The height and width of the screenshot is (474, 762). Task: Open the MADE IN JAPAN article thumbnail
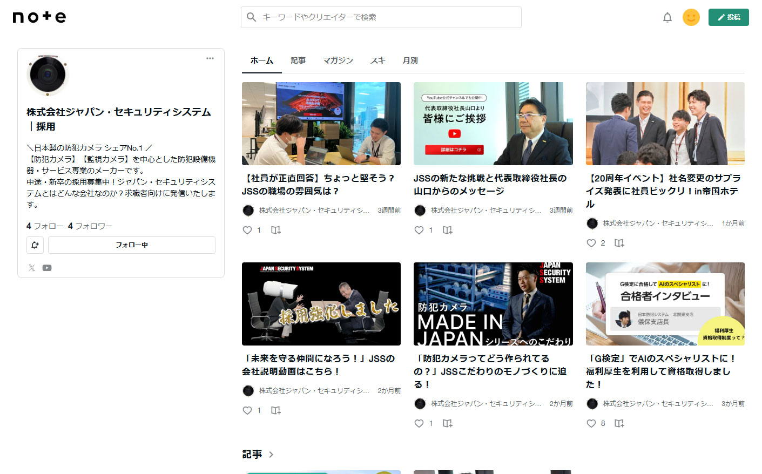click(x=493, y=304)
